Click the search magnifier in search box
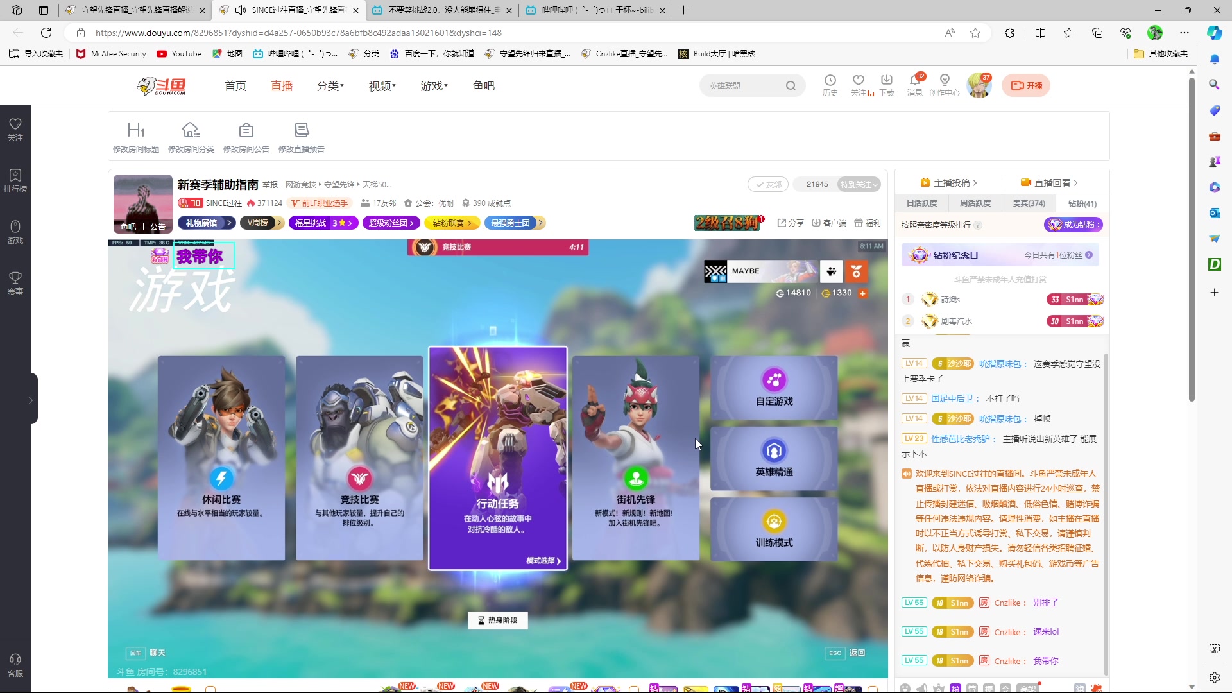Screen dimensions: 1232x693 click(x=791, y=86)
